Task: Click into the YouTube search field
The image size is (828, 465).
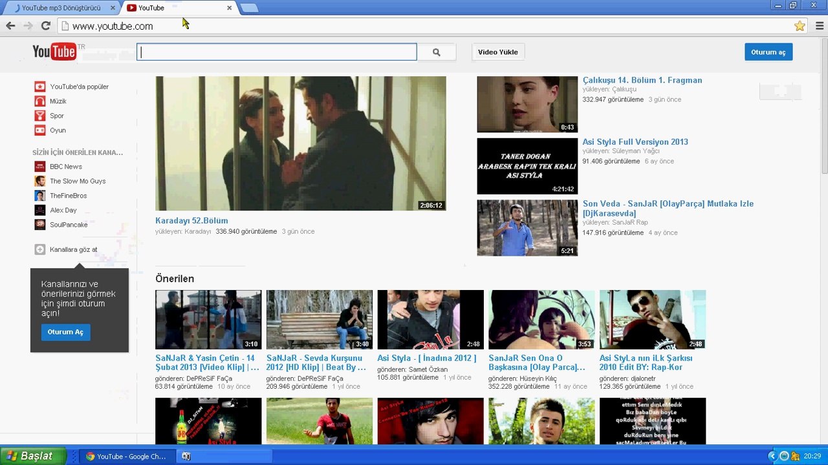Action: click(277, 52)
